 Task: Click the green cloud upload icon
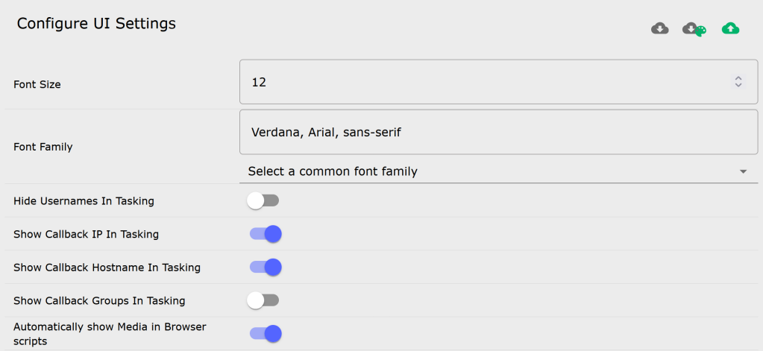coord(730,28)
